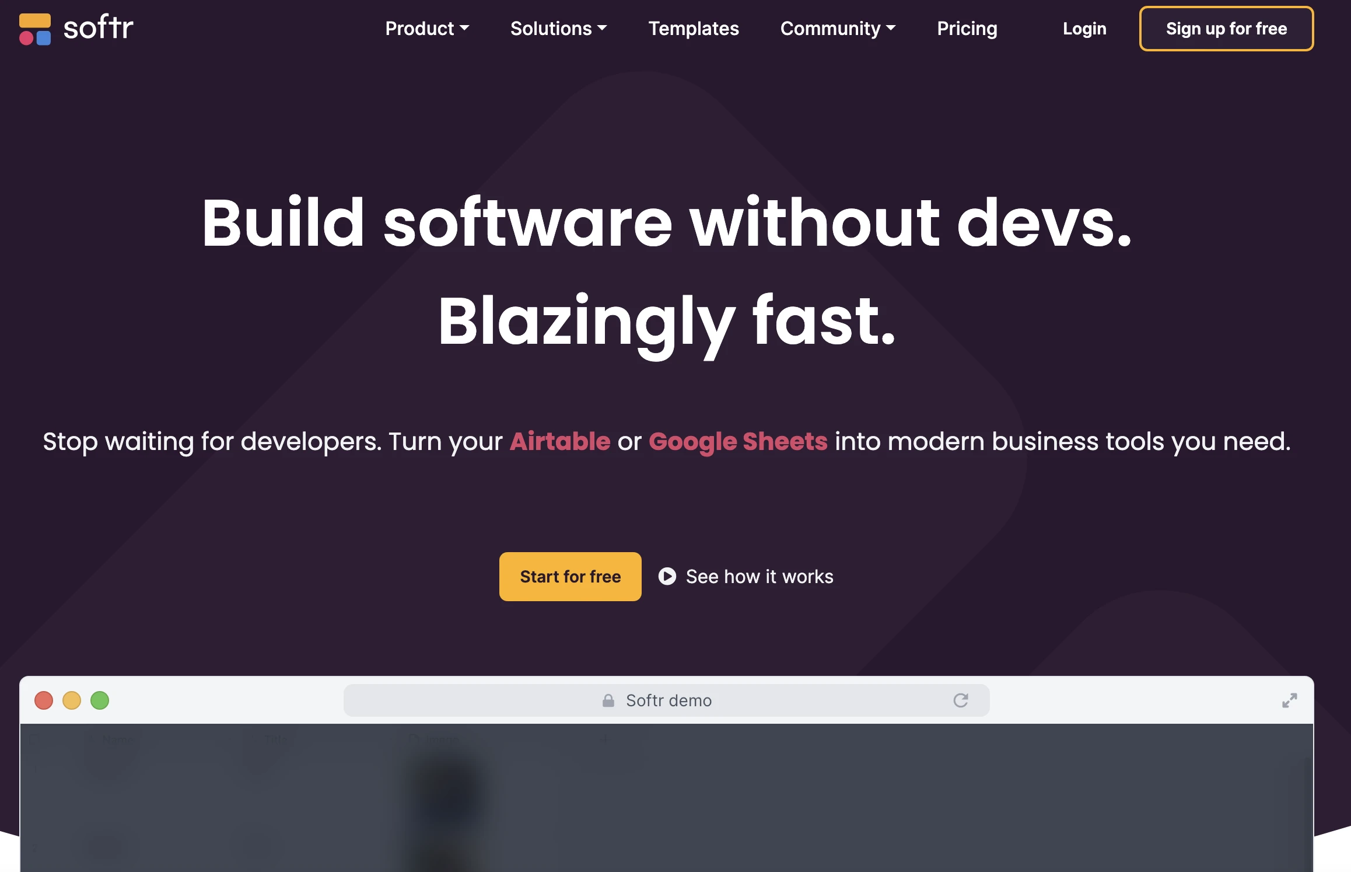Open the Templates menu item
Image resolution: width=1351 pixels, height=872 pixels.
(693, 27)
